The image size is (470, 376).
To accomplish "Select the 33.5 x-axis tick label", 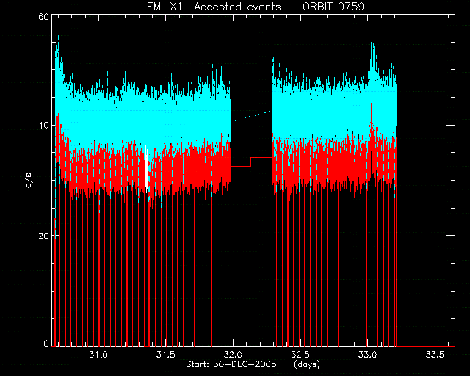I will pos(435,355).
